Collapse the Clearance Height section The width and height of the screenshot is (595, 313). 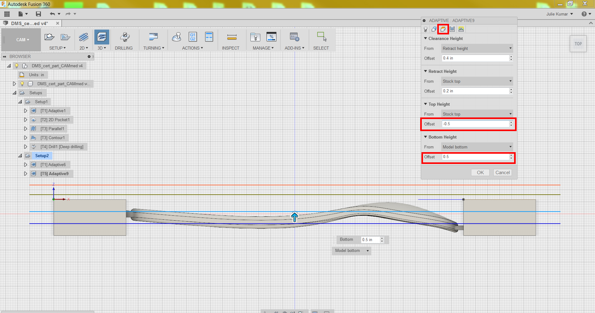point(425,38)
